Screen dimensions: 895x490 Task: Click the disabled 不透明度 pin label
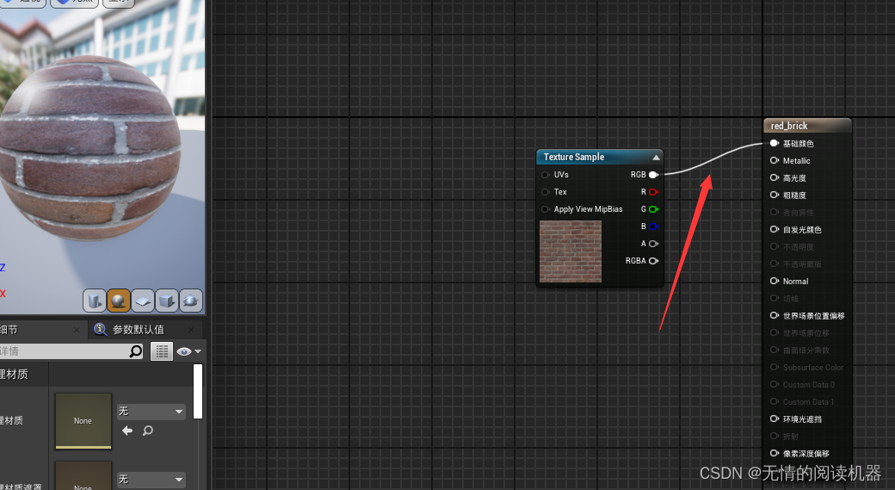point(799,246)
